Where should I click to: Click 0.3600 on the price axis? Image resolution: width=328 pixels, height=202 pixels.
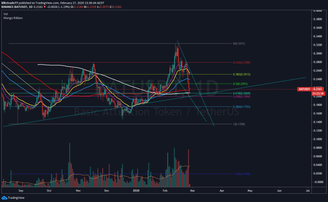[317, 28]
